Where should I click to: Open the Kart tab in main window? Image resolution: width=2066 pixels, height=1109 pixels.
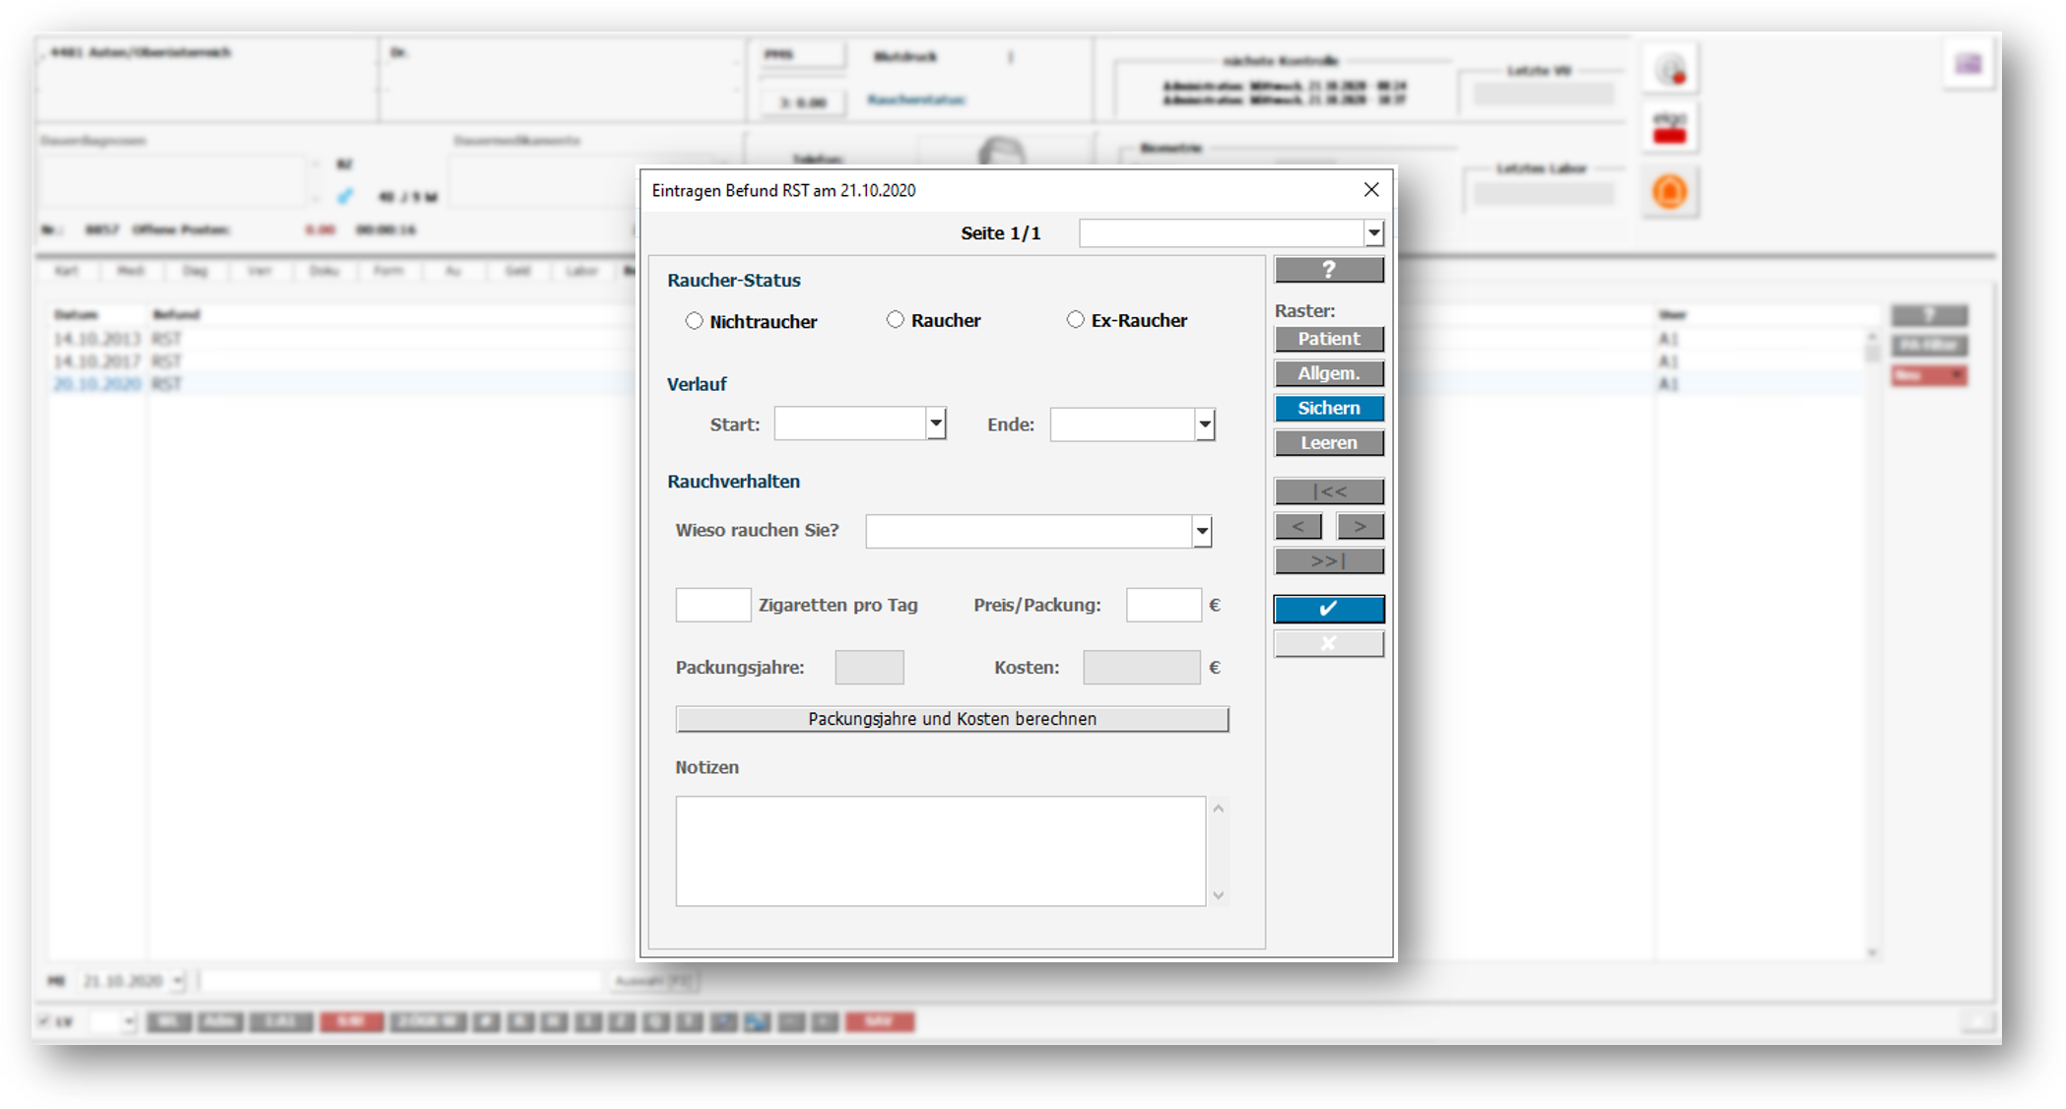[66, 271]
